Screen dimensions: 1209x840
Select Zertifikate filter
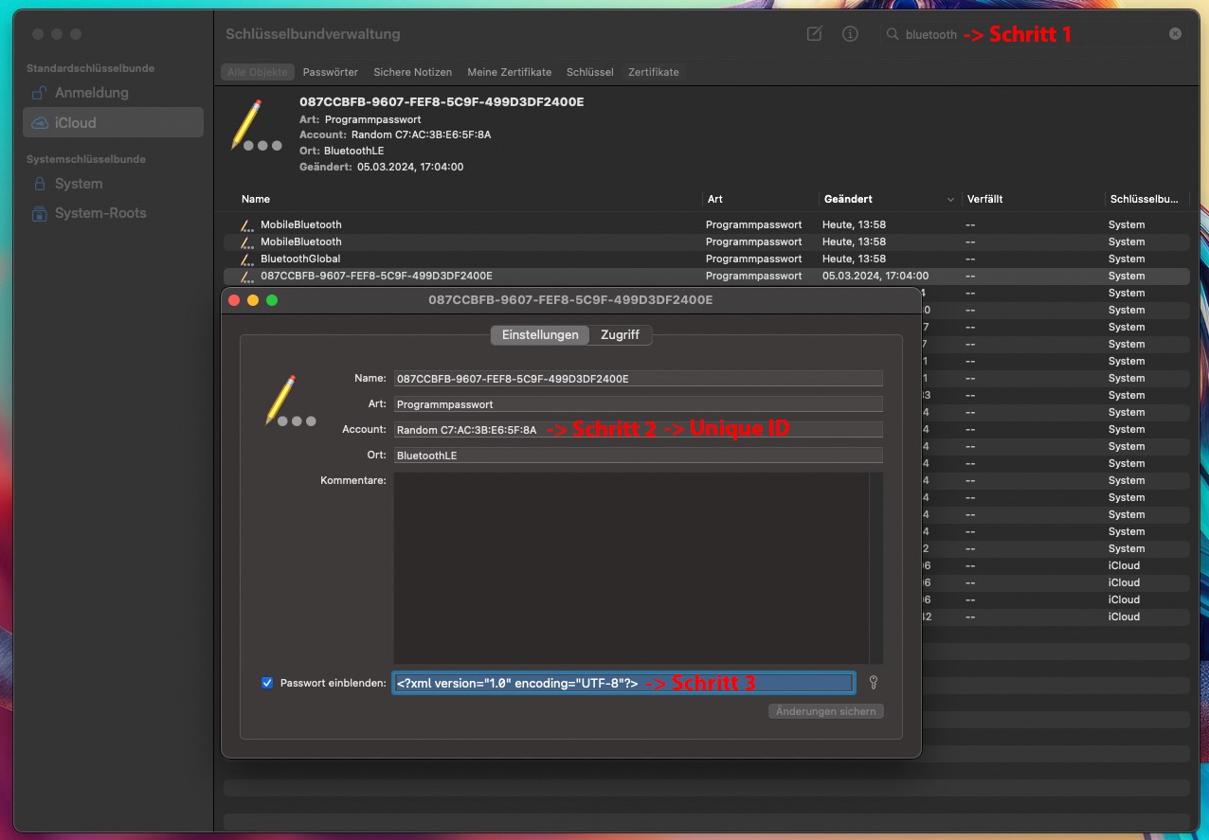(x=653, y=72)
